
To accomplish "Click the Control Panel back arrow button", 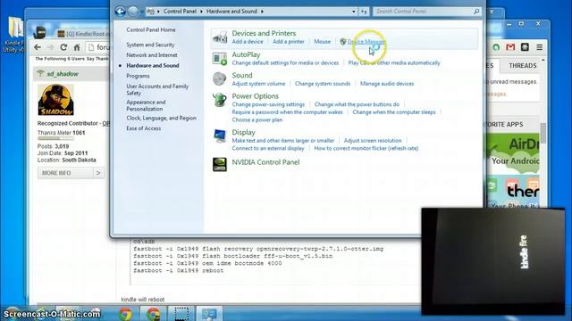I will [120, 12].
